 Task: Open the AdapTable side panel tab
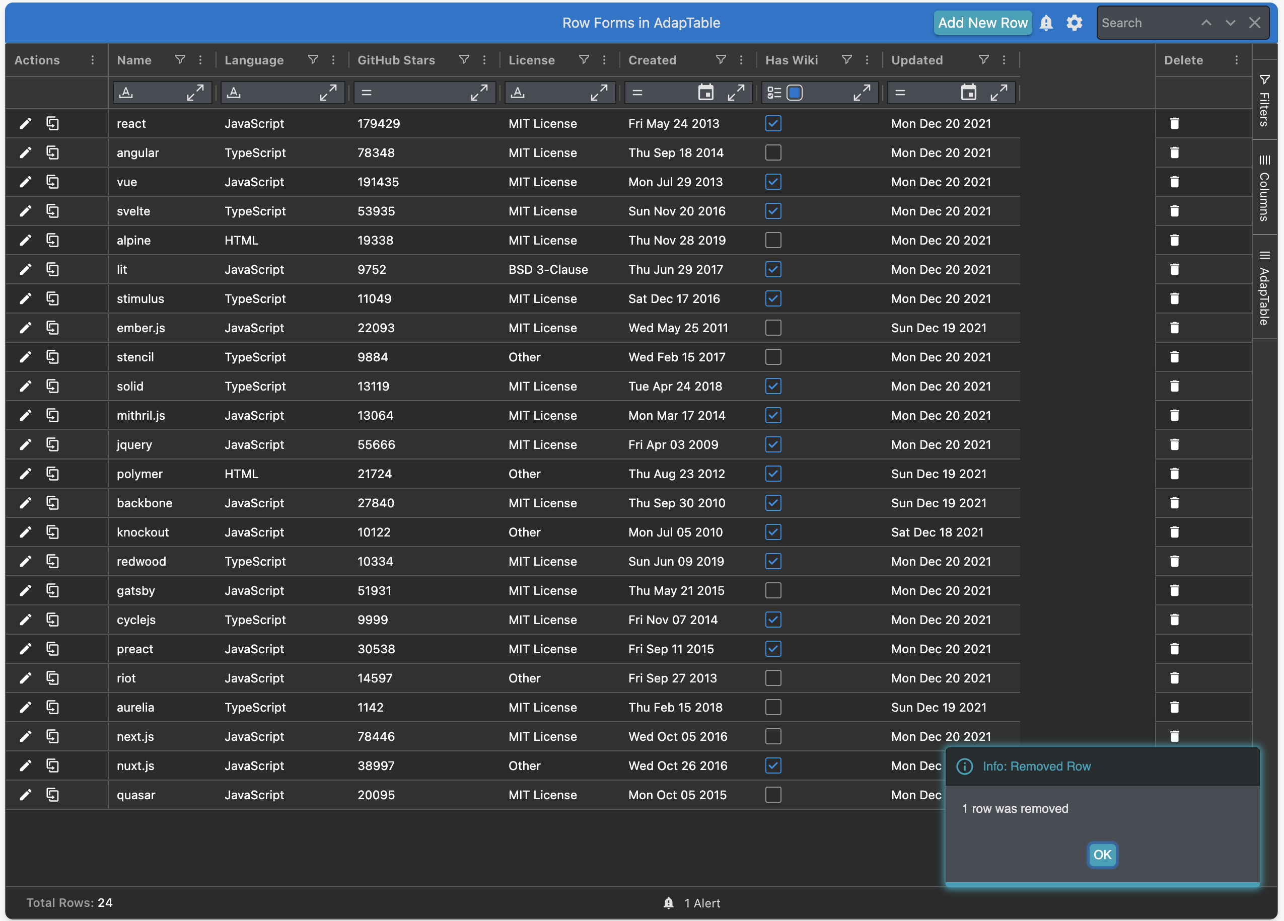pyautogui.click(x=1264, y=287)
